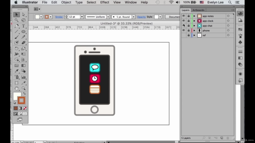Switch to the Layers tab
Viewport: 255px width, 143px height.
(x=185, y=10)
